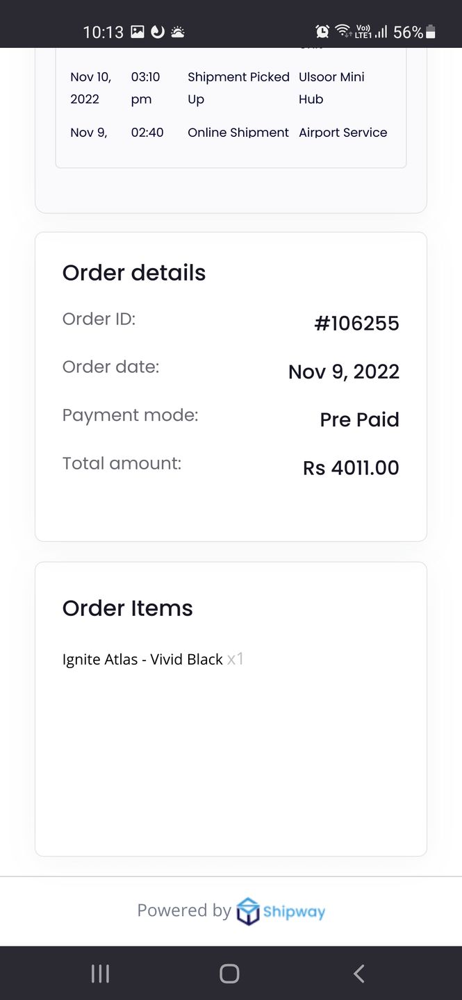The width and height of the screenshot is (462, 1000).
Task: Tap the Wi-Fi status icon
Action: (343, 31)
